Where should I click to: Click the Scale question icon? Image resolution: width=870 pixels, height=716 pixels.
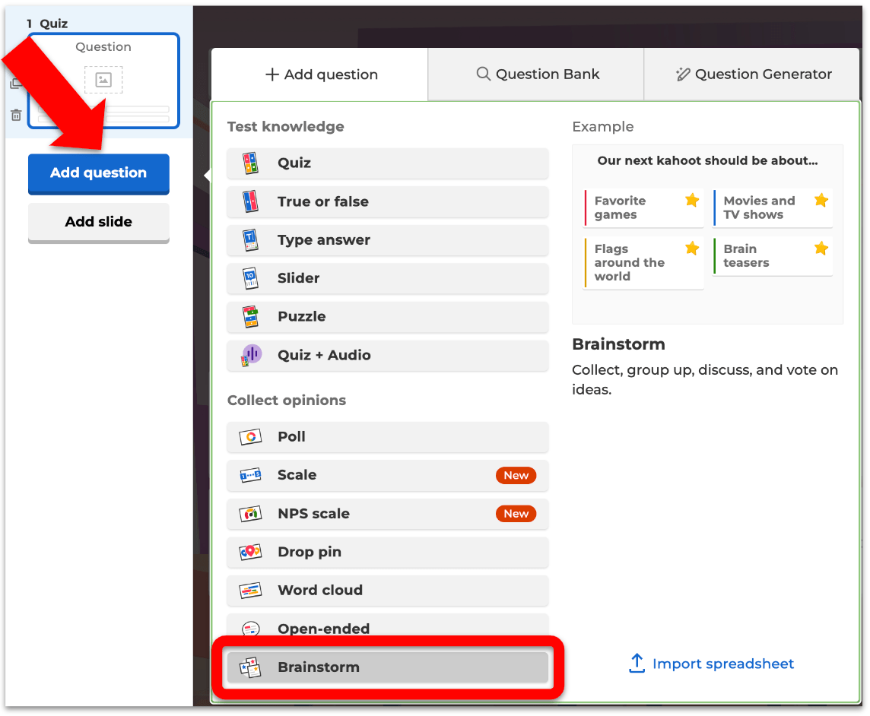click(250, 475)
